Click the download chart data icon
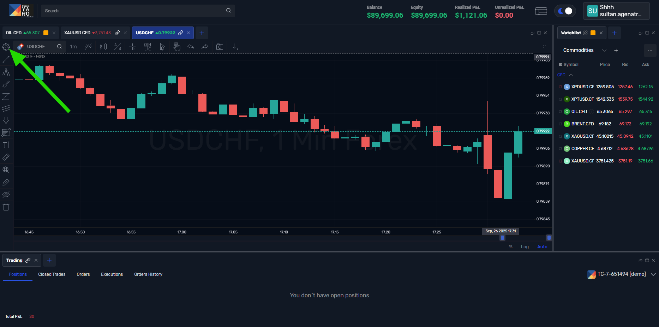Image resolution: width=659 pixels, height=327 pixels. coord(234,47)
